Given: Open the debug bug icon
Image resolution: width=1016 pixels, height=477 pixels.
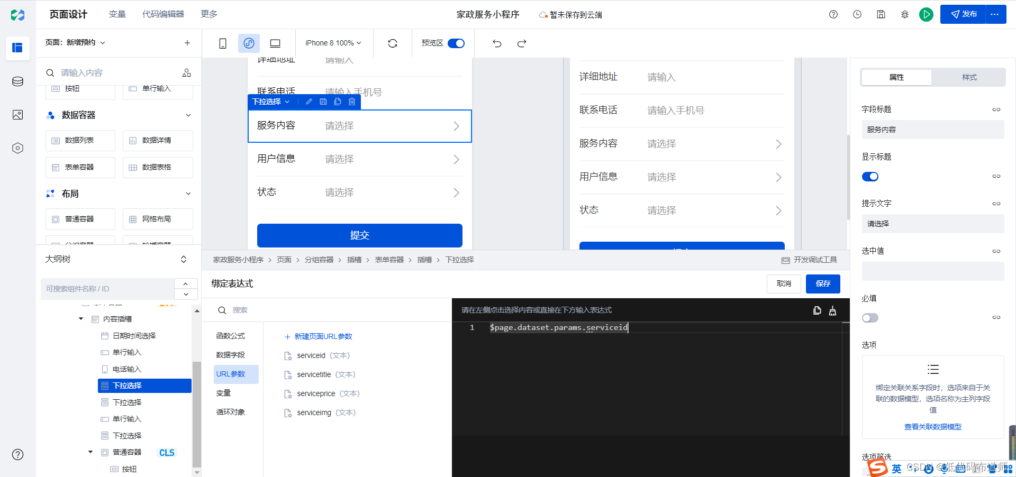Looking at the screenshot, I should point(905,15).
